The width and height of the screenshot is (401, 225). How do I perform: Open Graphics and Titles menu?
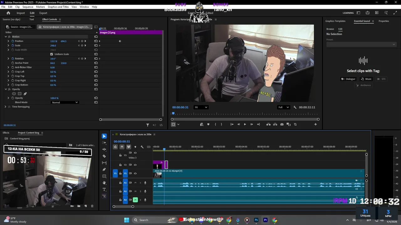pos(58,7)
